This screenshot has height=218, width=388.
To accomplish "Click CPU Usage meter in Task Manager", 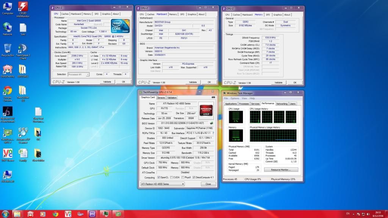I will click(236, 117).
